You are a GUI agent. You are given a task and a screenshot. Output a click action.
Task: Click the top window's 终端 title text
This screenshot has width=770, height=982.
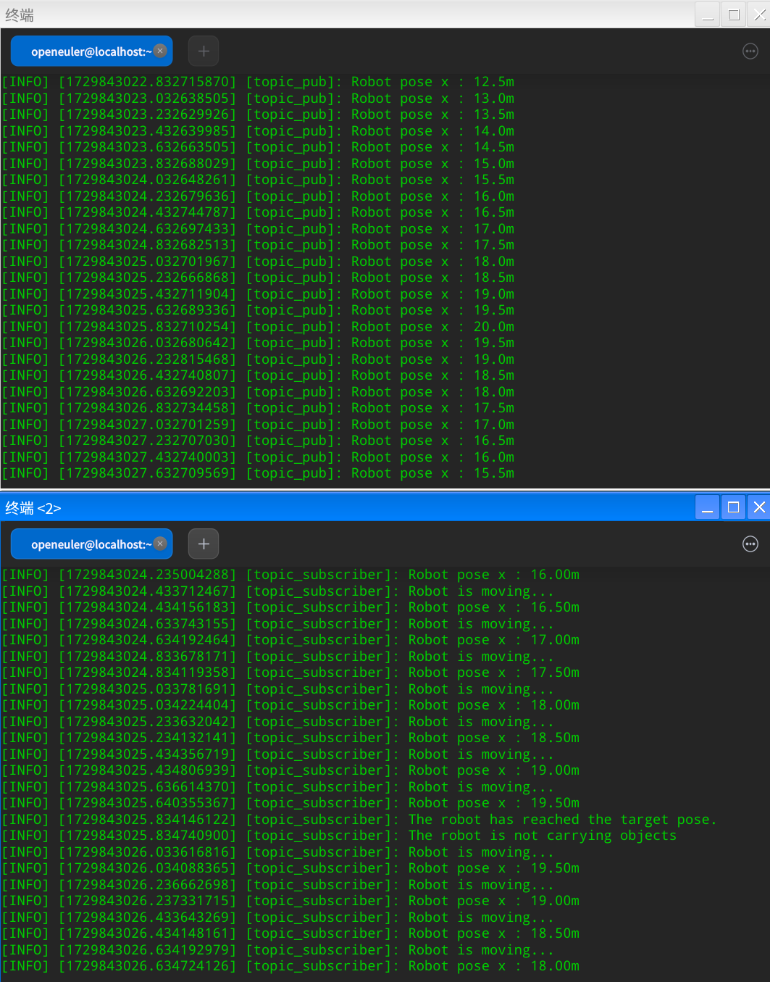[20, 15]
